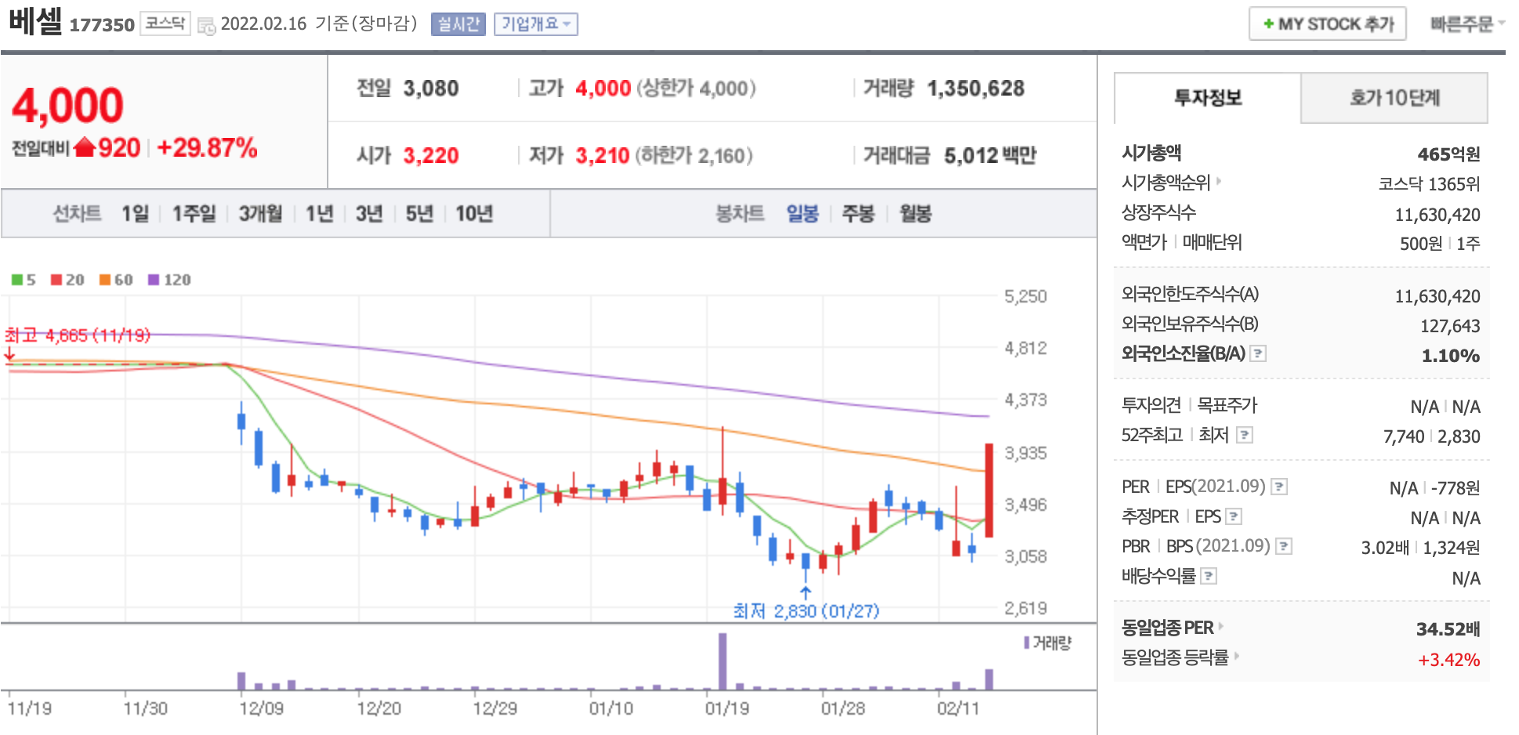Click the 시가총액 465억원 value
This screenshot has height=735, width=1519.
[1448, 154]
